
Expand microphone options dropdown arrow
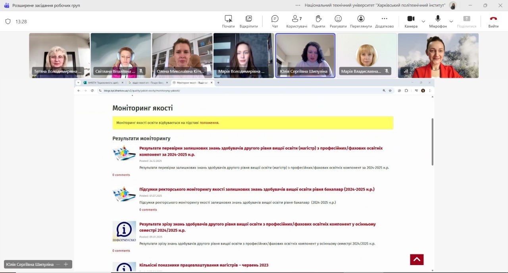click(x=451, y=21)
